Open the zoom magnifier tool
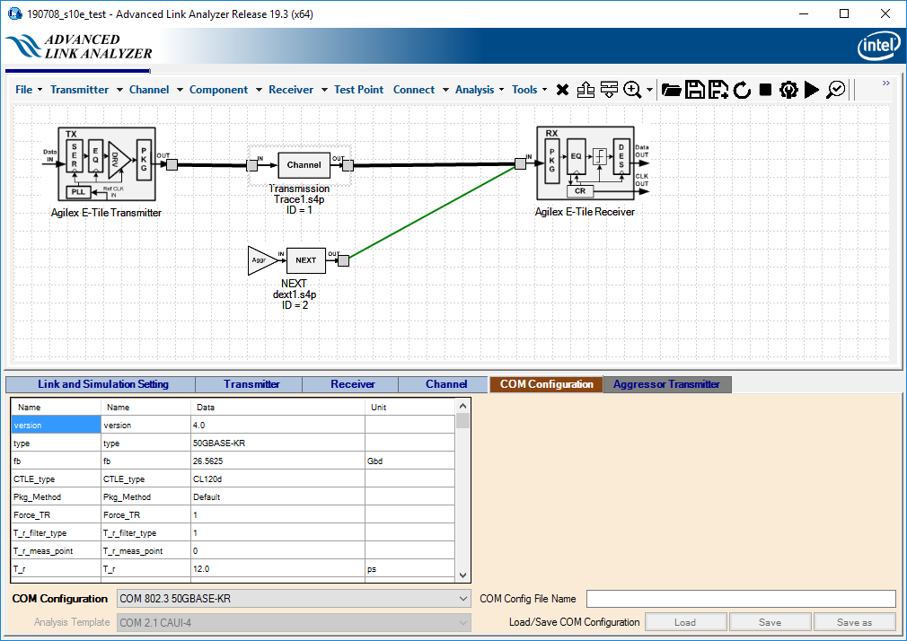Image resolution: width=907 pixels, height=641 pixels. (632, 90)
